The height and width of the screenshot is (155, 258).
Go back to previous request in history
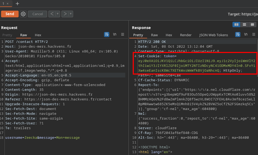(x=52, y=14)
